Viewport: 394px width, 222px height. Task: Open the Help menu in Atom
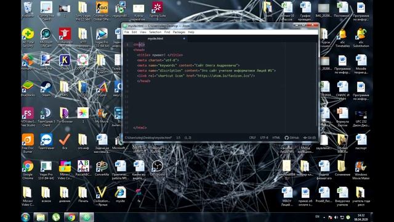pyautogui.click(x=191, y=32)
